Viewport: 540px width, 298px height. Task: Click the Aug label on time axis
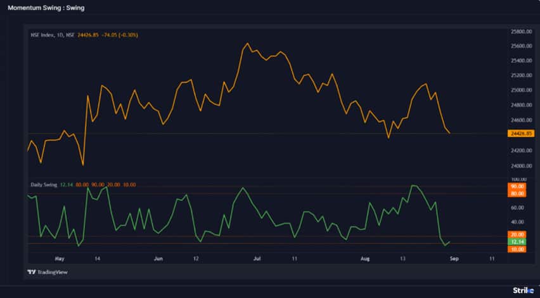(x=364, y=259)
